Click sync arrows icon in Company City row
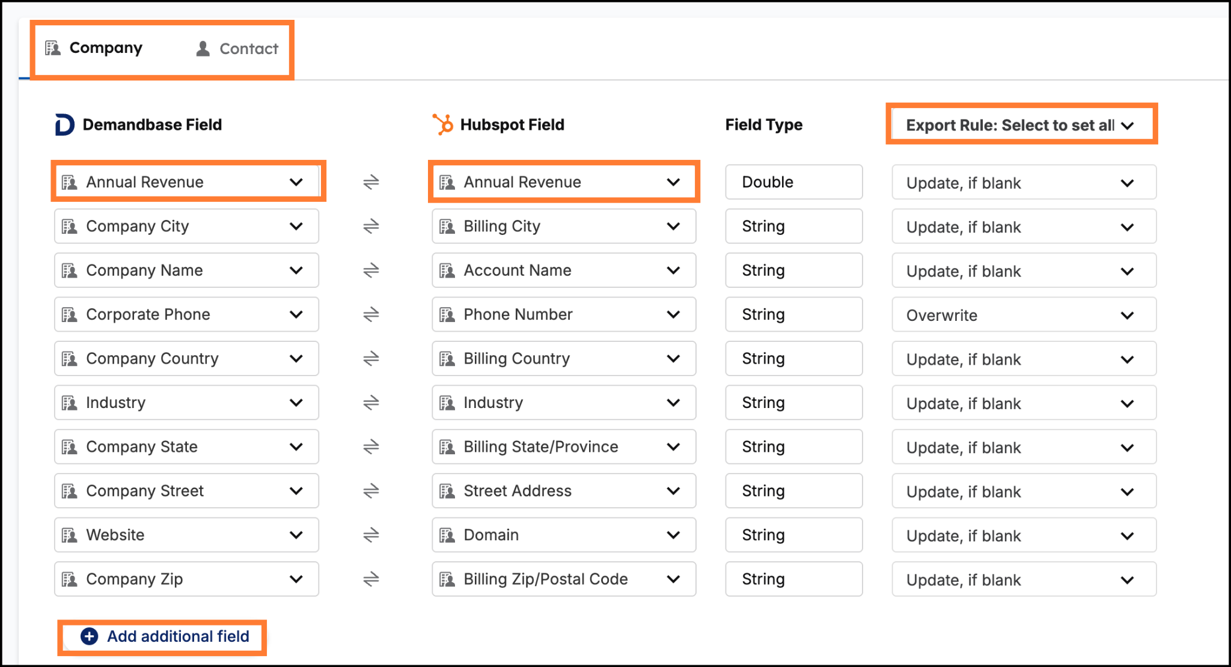This screenshot has height=667, width=1231. pos(371,226)
